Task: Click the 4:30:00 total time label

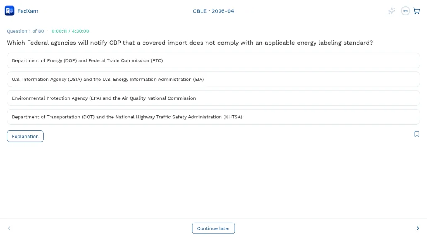Action: pos(80,31)
